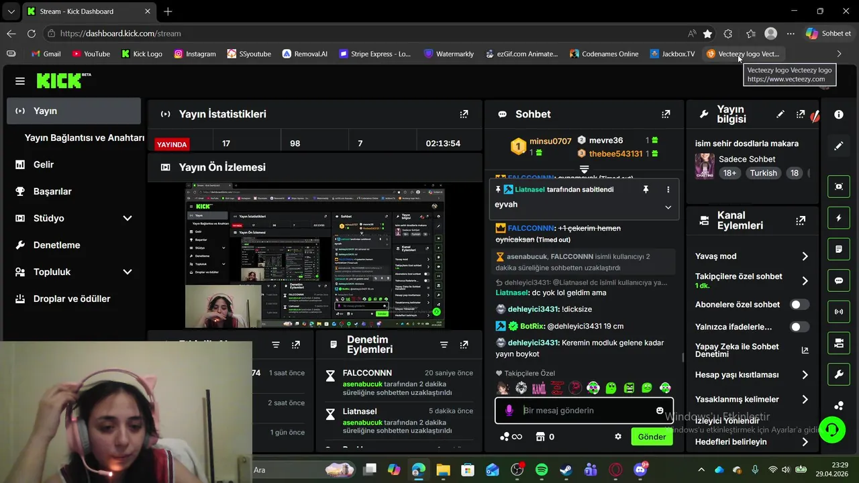Click the info icon in right sidebar
859x483 pixels.
[839, 115]
